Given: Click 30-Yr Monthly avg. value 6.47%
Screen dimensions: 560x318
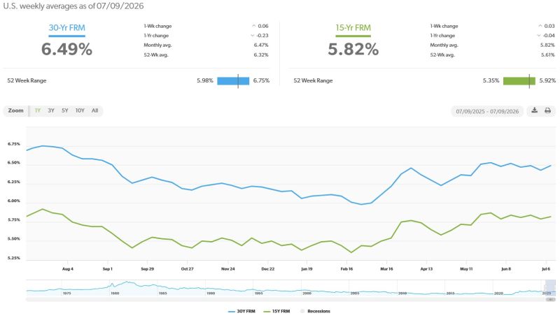Looking at the screenshot, I should [261, 45].
